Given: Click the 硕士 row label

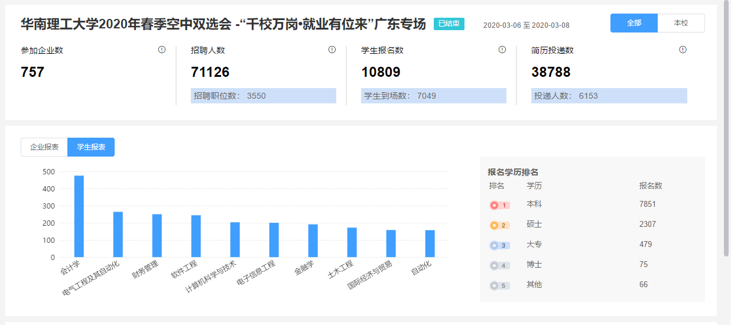Looking at the screenshot, I should pyautogui.click(x=534, y=225).
